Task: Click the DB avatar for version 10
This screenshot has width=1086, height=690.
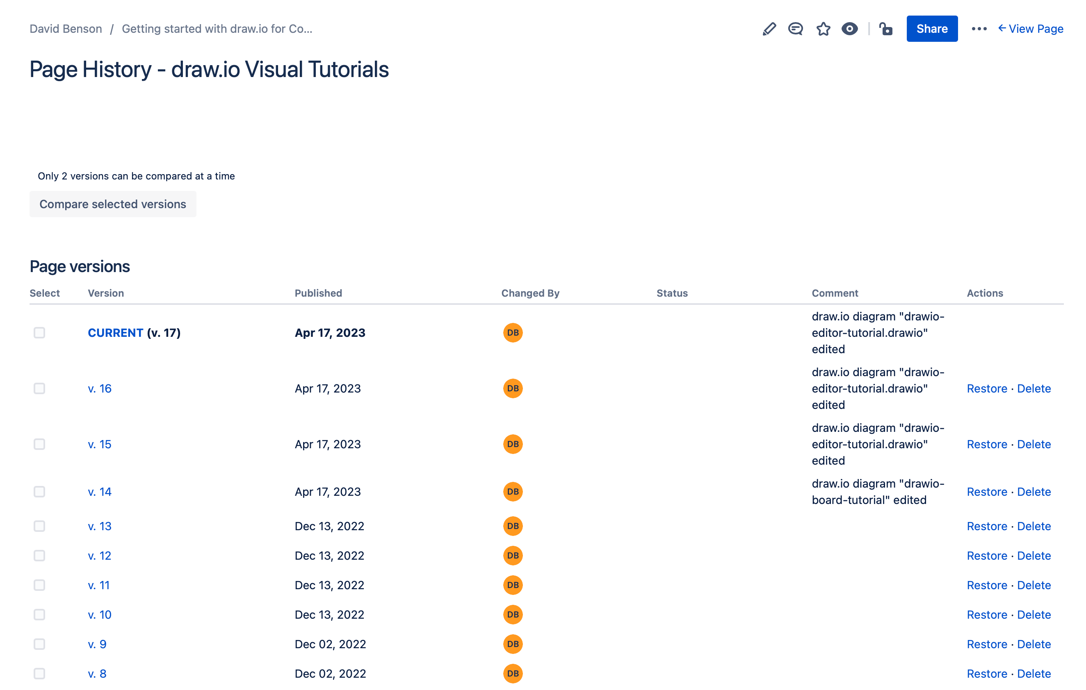Action: tap(512, 614)
